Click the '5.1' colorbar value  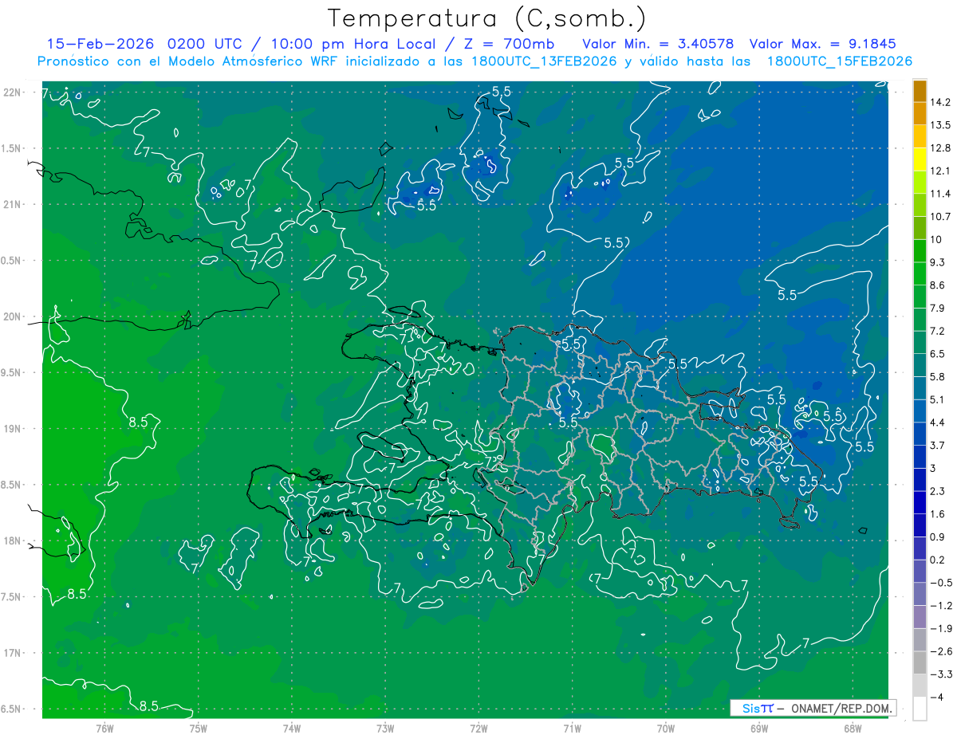click(x=939, y=399)
